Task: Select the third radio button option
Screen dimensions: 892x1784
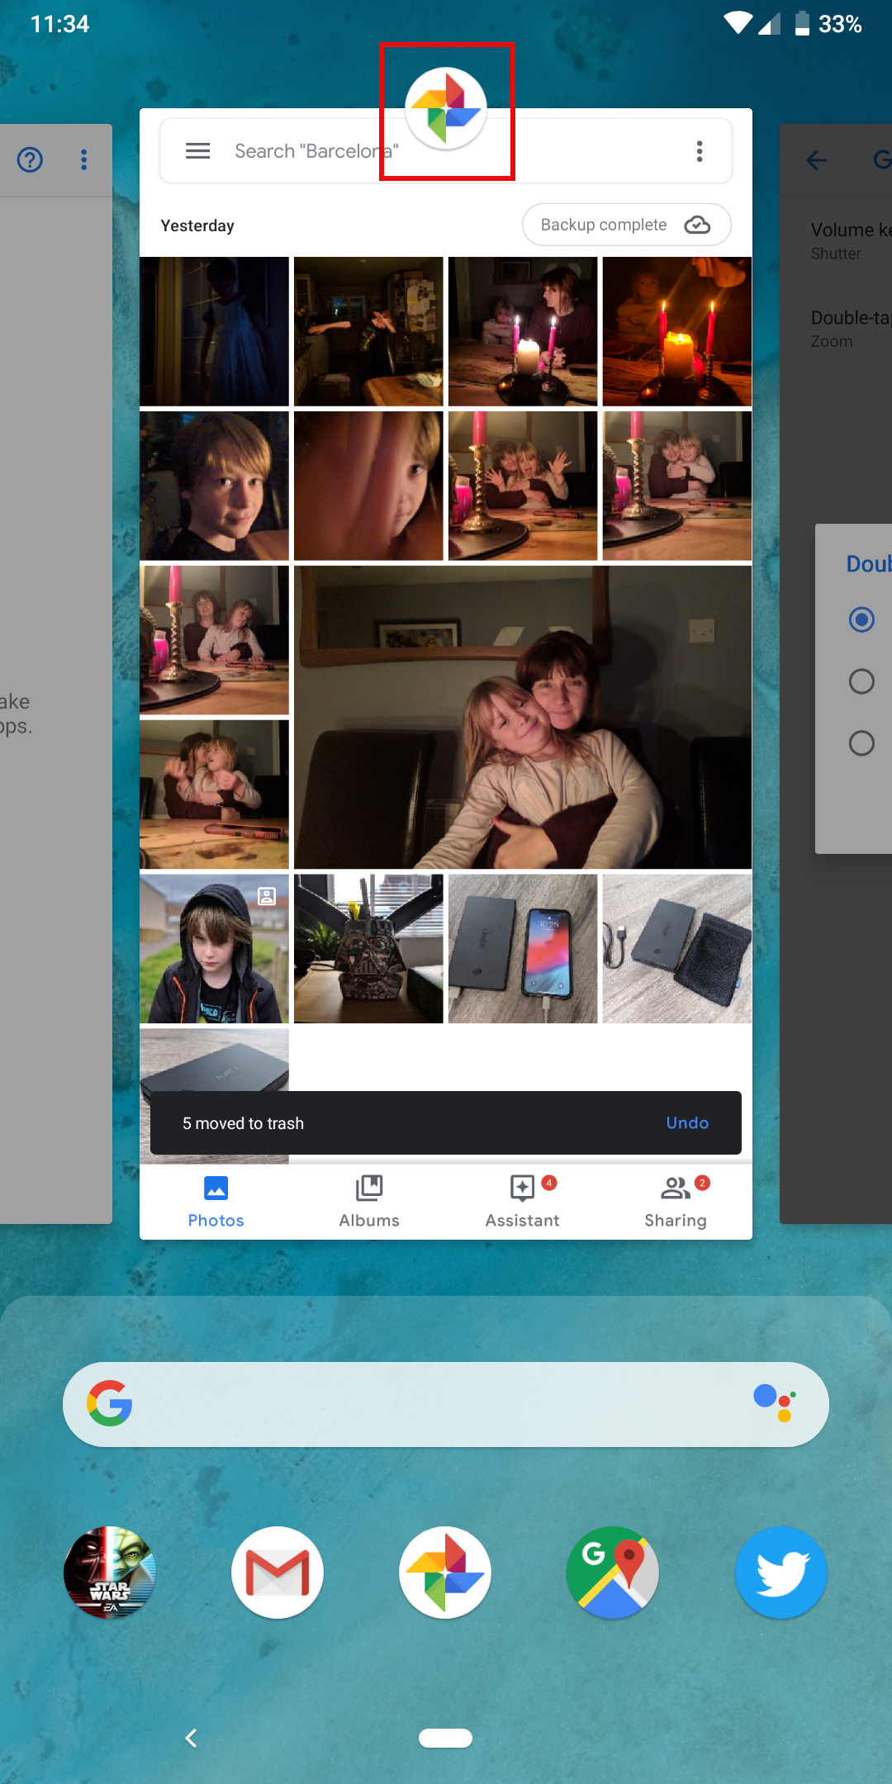Action: [861, 743]
